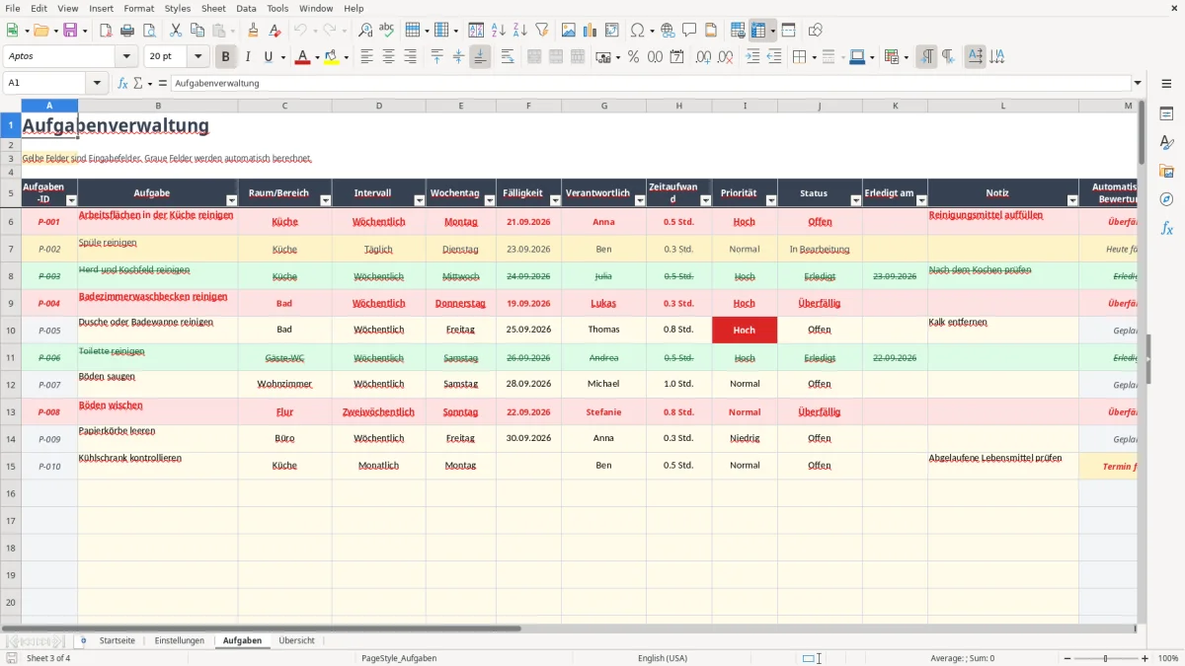
Task: Toggle Italic formatting
Action: [247, 57]
